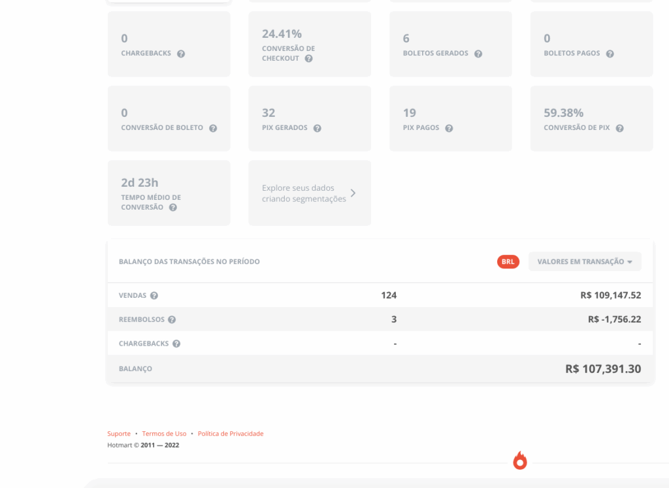The width and height of the screenshot is (669, 488).
Task: Click help icon next to Chargebacks card
Action: pos(181,54)
